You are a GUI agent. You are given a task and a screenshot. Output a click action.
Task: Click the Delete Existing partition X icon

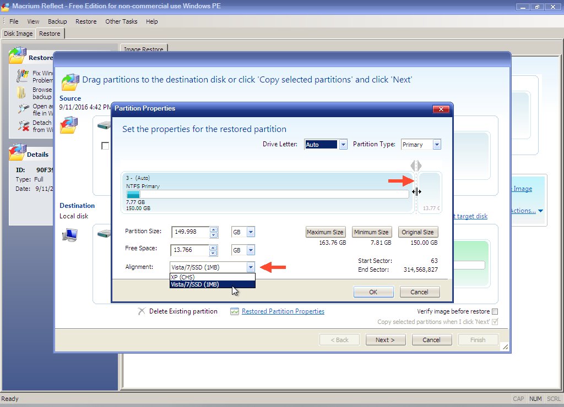click(142, 311)
